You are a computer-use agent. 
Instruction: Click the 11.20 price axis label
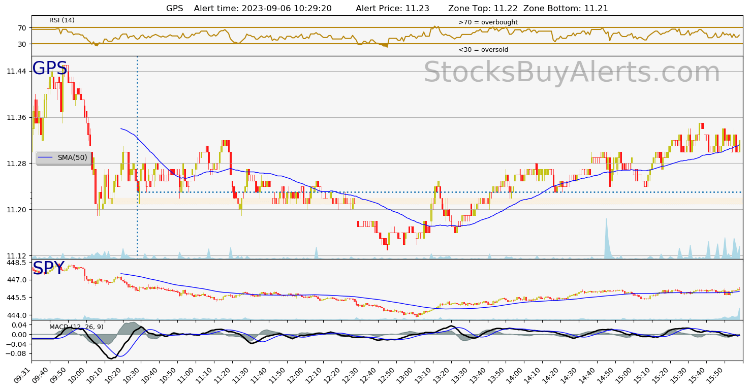click(x=17, y=210)
